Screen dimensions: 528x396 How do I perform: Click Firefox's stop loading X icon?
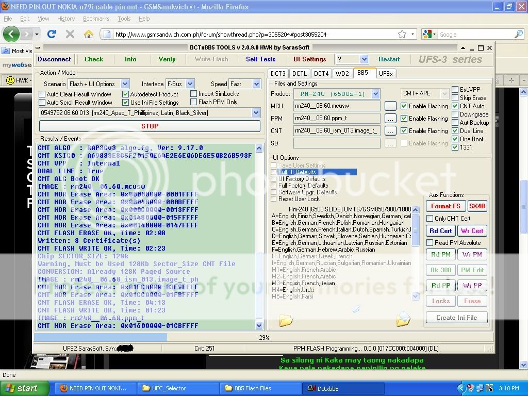point(70,34)
